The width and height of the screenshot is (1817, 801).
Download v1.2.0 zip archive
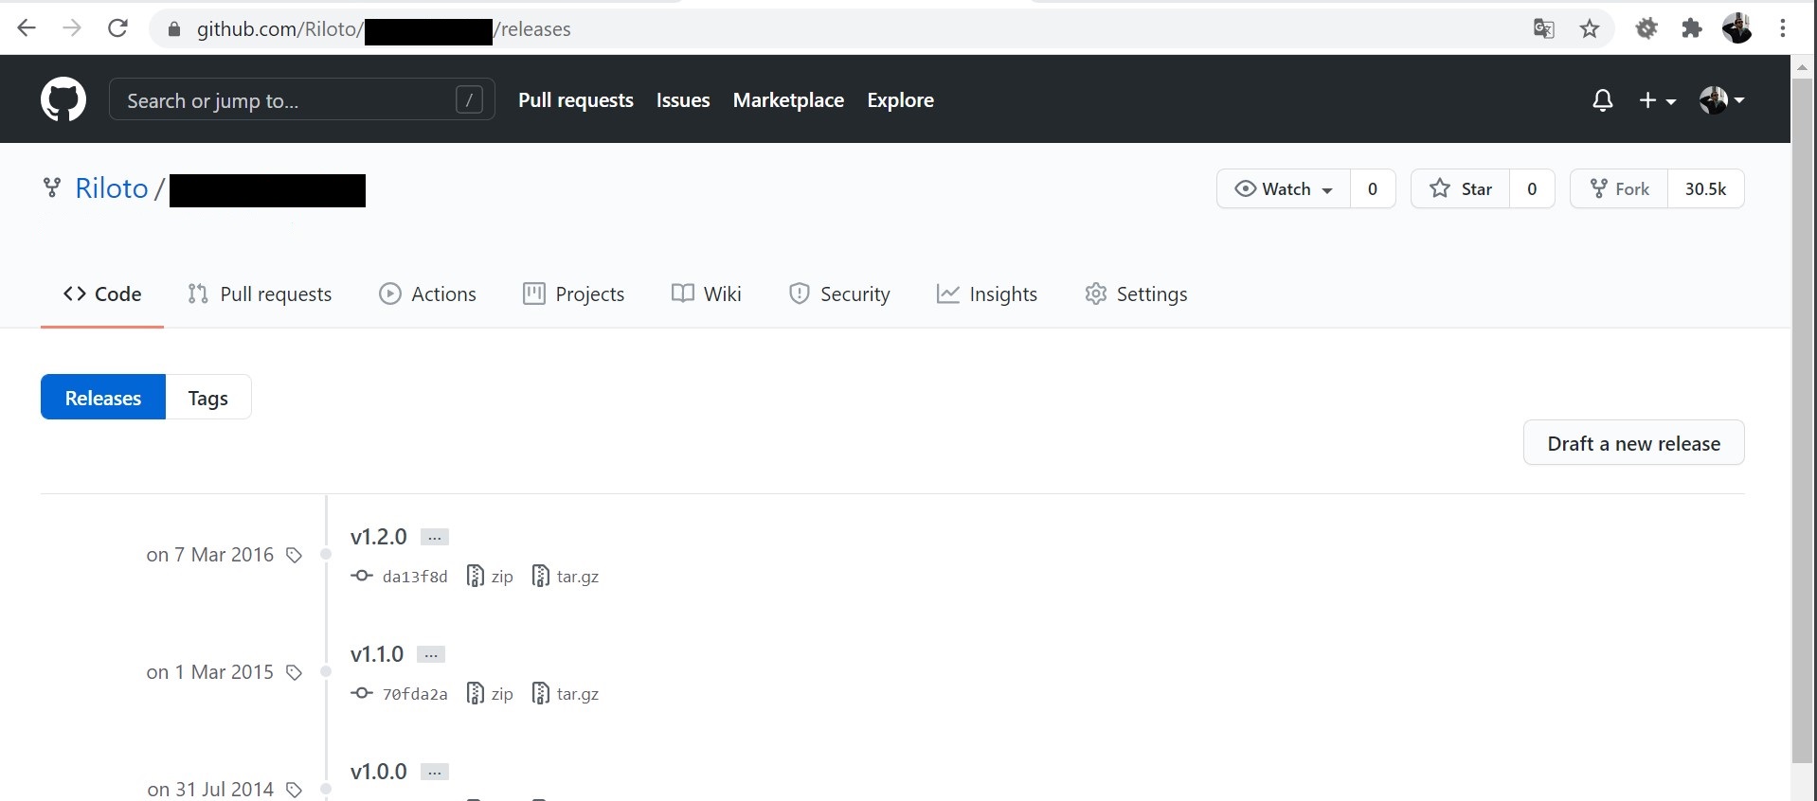pyautogui.click(x=490, y=576)
